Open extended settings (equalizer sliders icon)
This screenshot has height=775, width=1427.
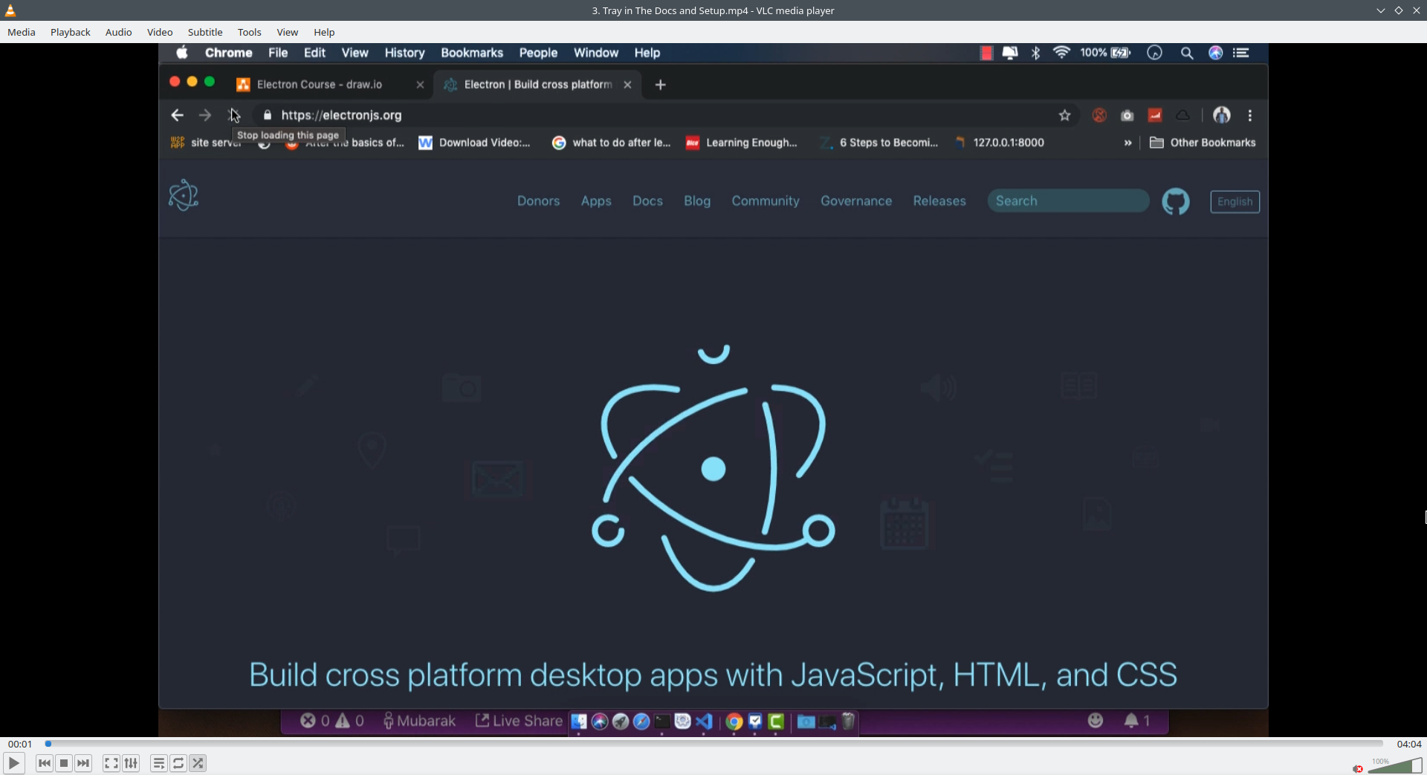131,763
